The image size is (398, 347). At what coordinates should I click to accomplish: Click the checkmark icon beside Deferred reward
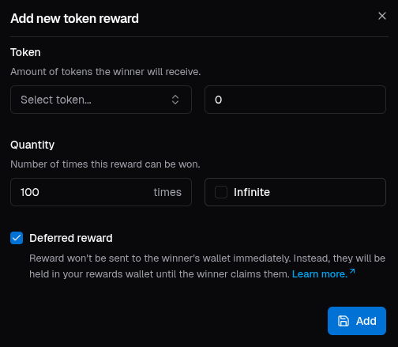click(x=17, y=238)
